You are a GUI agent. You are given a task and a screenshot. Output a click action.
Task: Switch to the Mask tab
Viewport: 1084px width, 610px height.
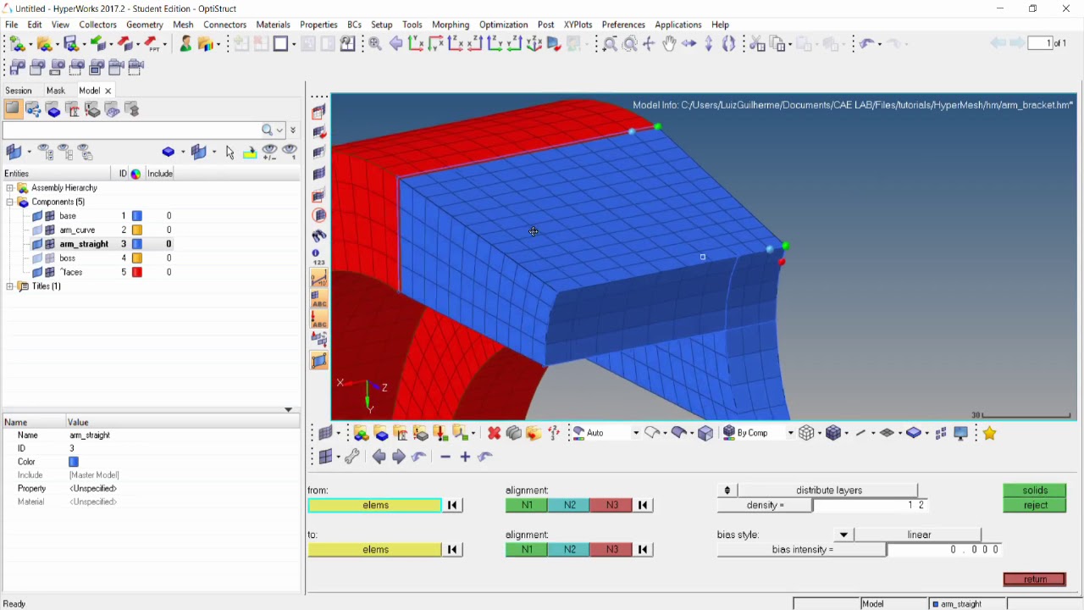point(56,91)
